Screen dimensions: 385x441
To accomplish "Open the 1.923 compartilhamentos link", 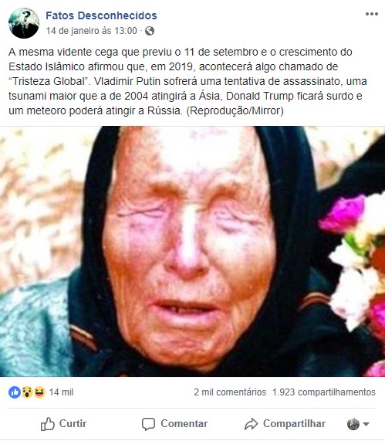I will [324, 392].
